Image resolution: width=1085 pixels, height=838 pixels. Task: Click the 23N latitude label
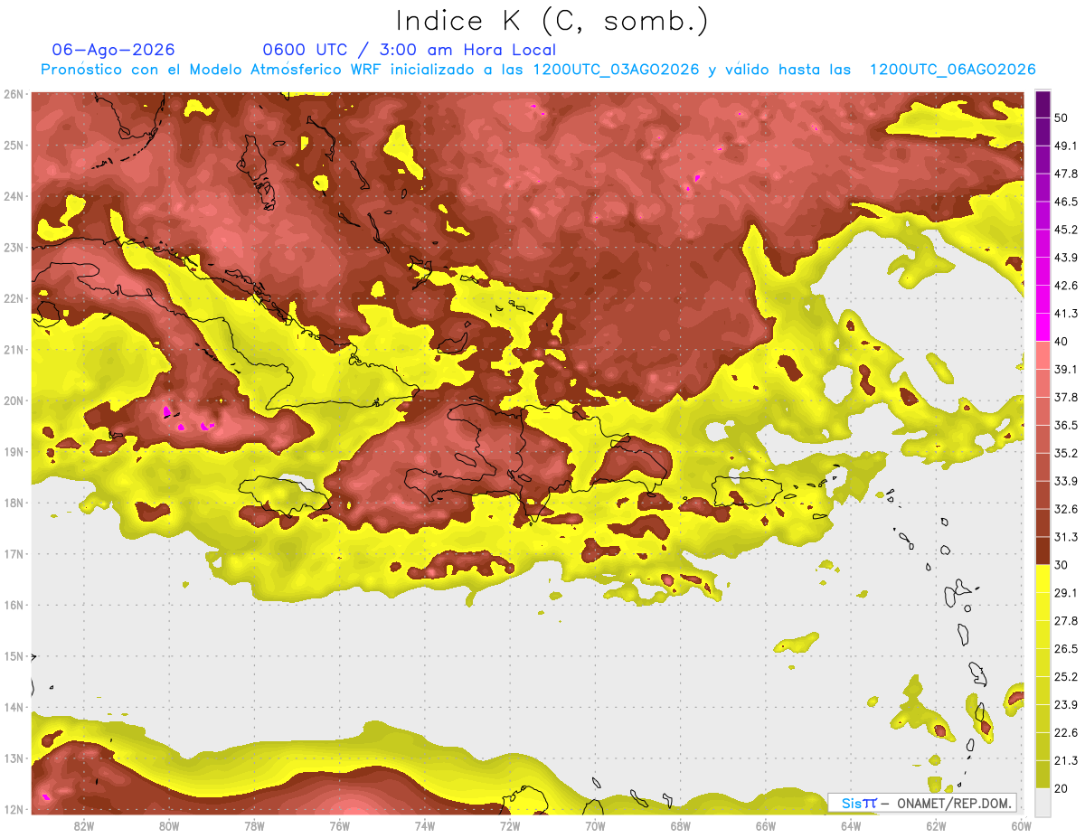14,247
